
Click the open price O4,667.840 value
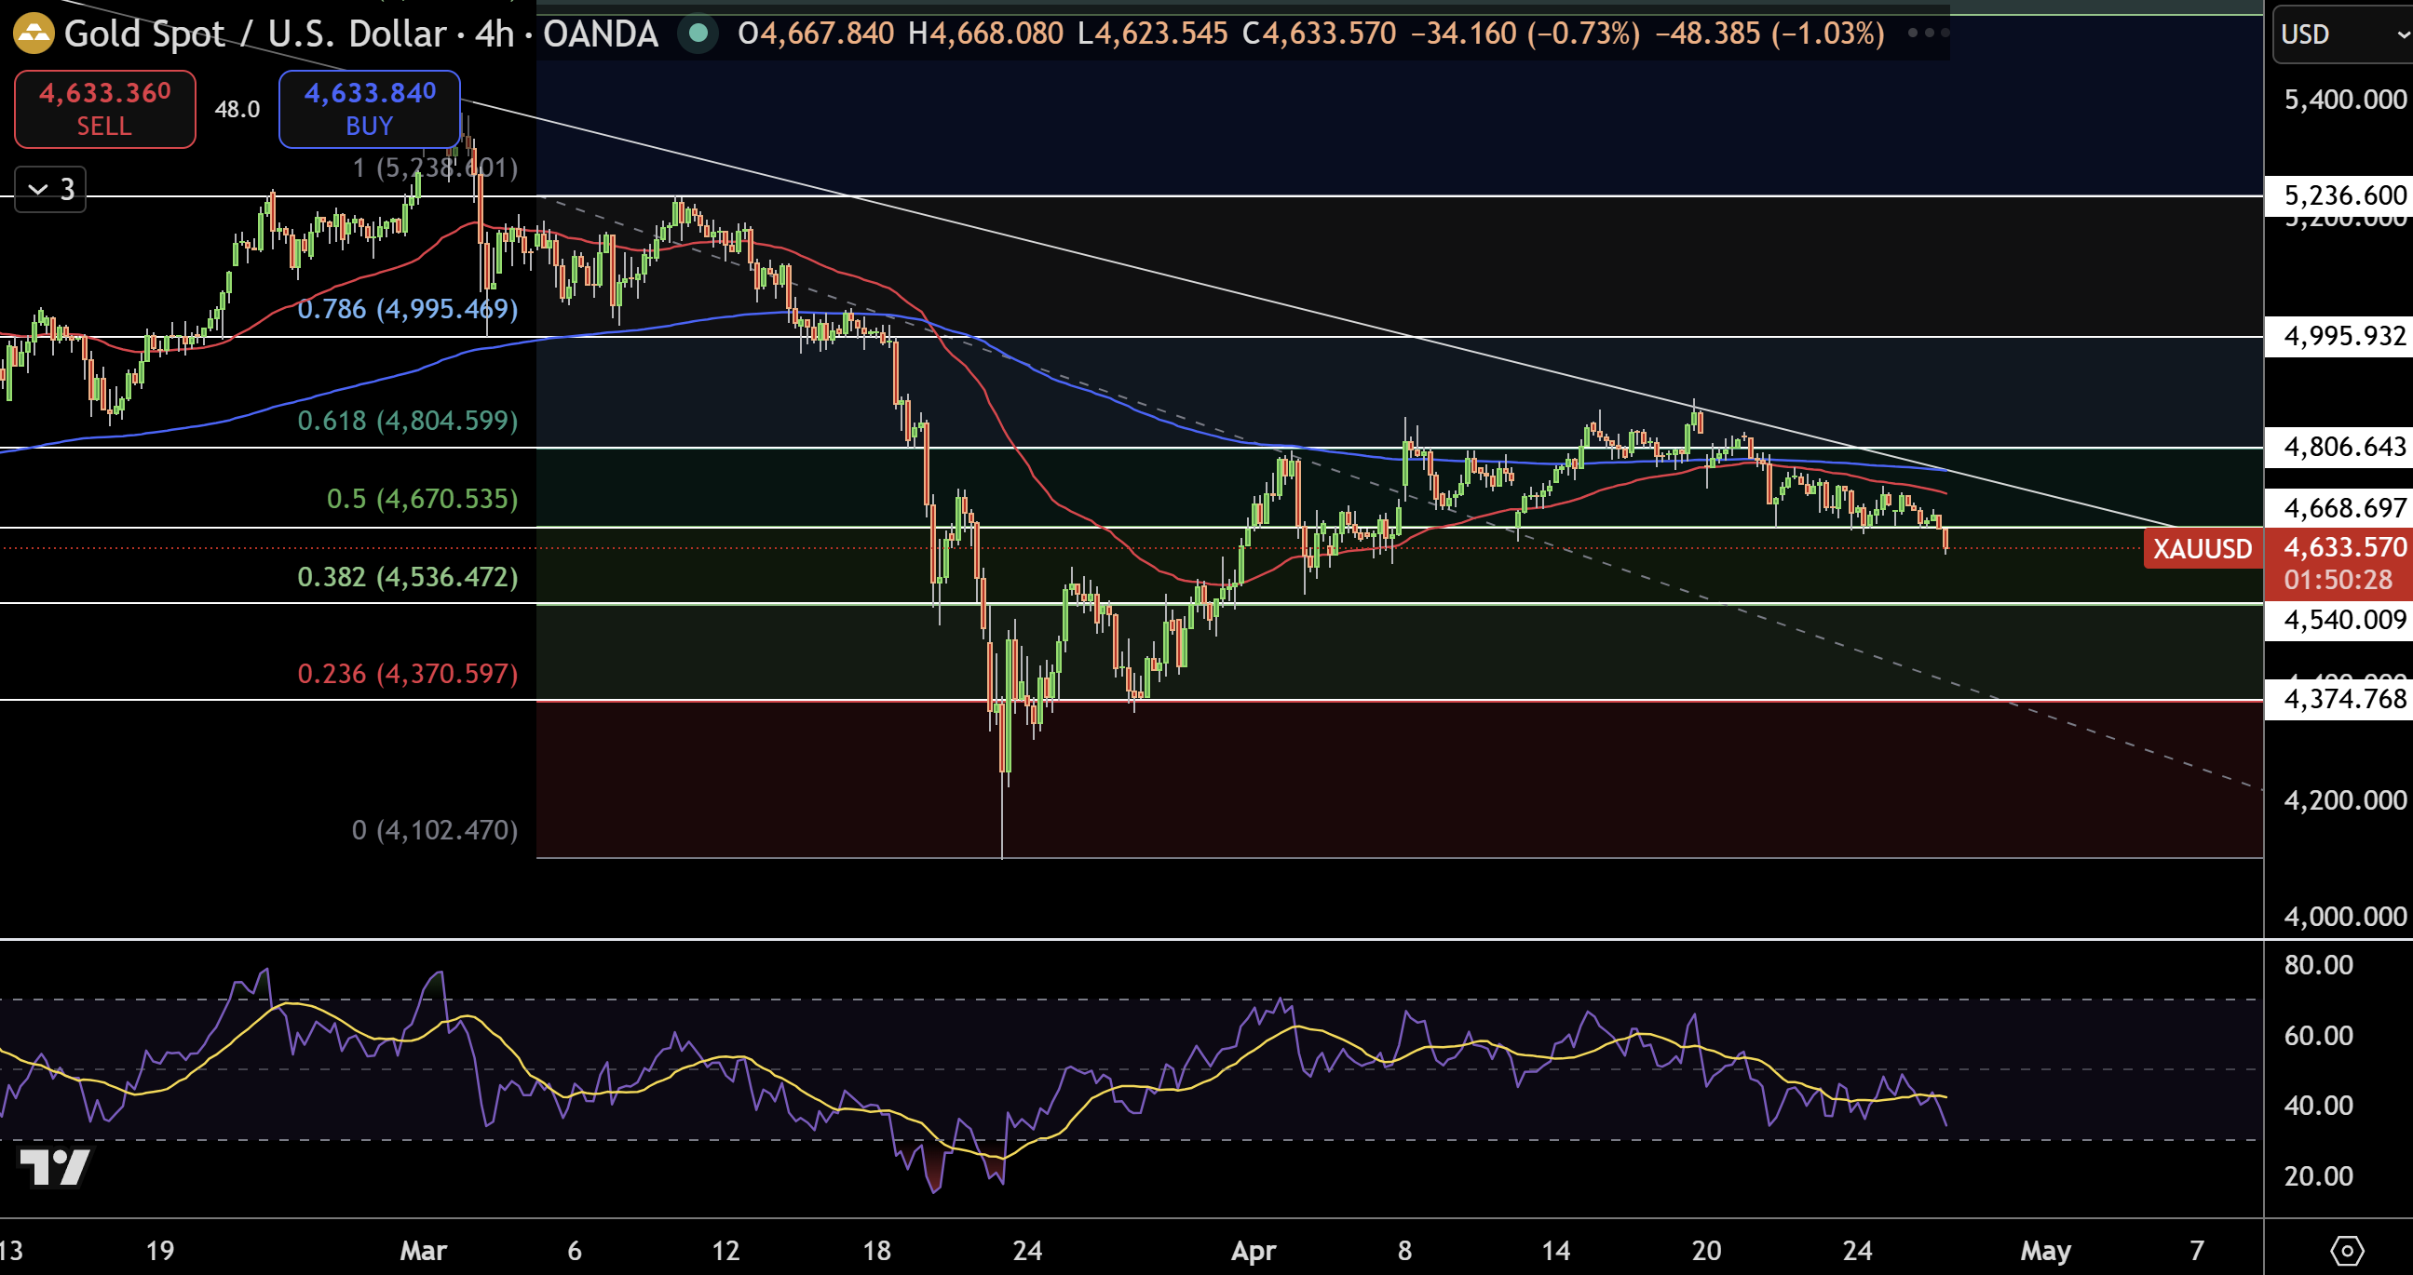click(816, 34)
